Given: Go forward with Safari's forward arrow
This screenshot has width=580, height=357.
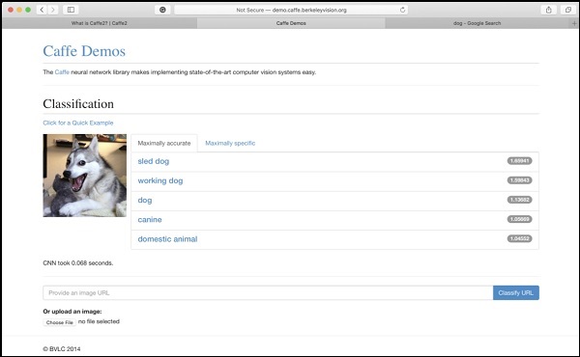Looking at the screenshot, I should [53, 10].
